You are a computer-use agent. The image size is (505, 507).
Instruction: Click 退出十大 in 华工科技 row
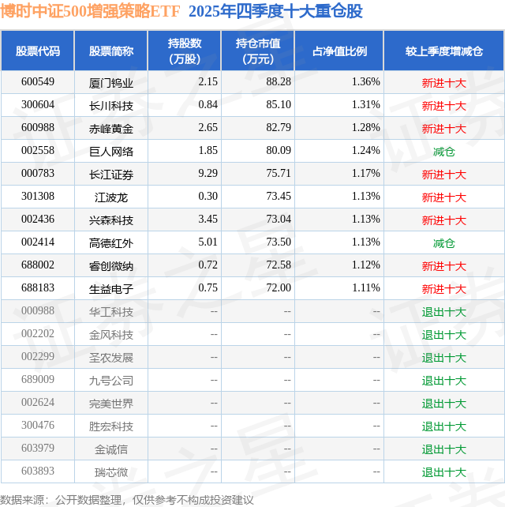(444, 313)
